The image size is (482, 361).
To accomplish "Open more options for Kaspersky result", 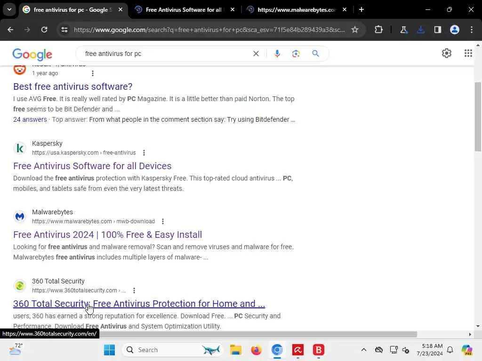I will 144,153.
